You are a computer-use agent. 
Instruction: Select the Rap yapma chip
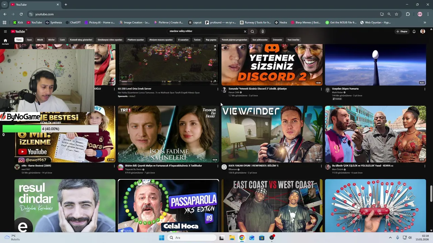pyautogui.click(x=211, y=40)
